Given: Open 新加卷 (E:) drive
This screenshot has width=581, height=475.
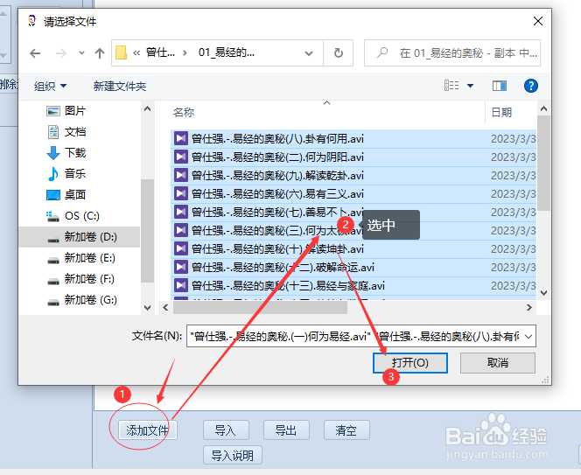Looking at the screenshot, I should (80, 257).
